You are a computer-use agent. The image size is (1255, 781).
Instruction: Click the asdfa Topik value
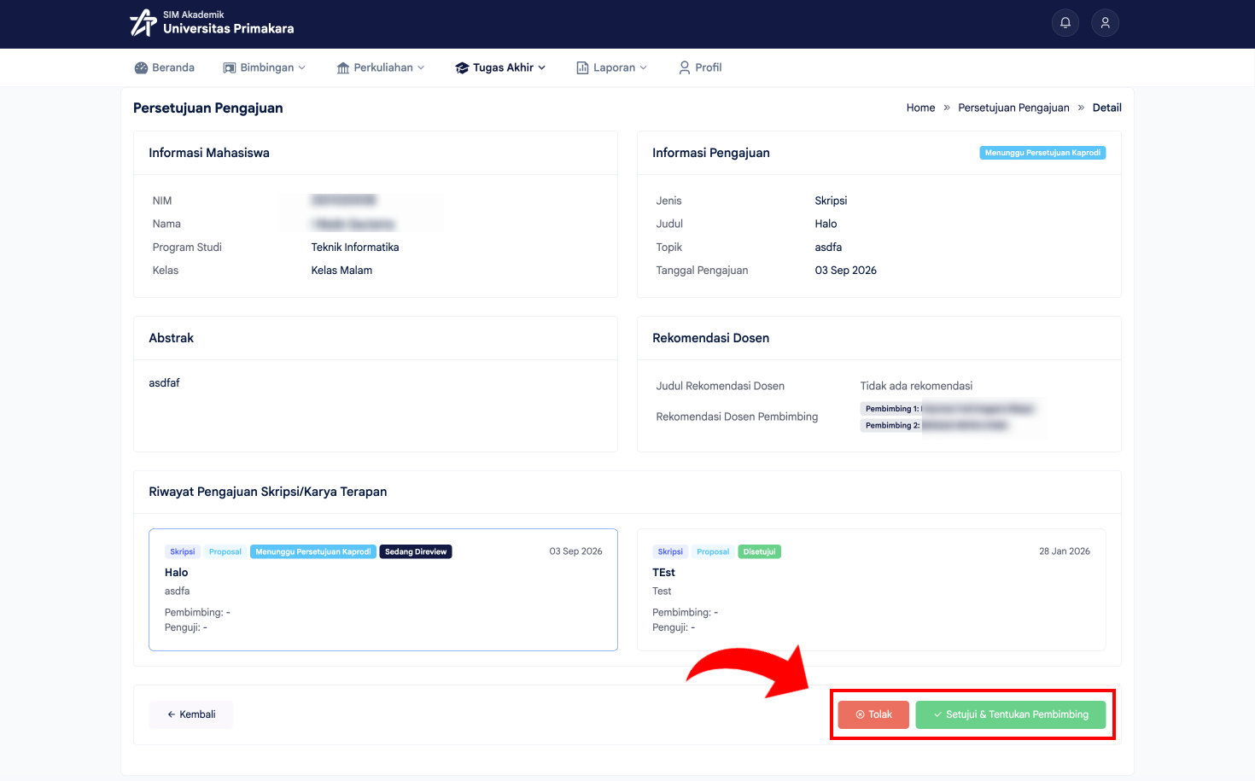[x=828, y=248]
